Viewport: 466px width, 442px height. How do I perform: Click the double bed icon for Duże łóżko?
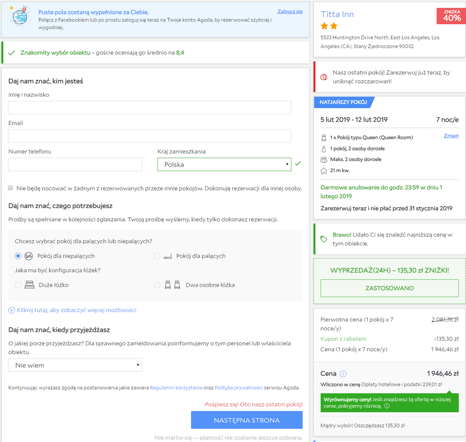click(x=29, y=285)
